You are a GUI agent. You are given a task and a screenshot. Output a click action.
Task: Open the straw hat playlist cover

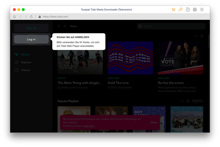click(74, 111)
